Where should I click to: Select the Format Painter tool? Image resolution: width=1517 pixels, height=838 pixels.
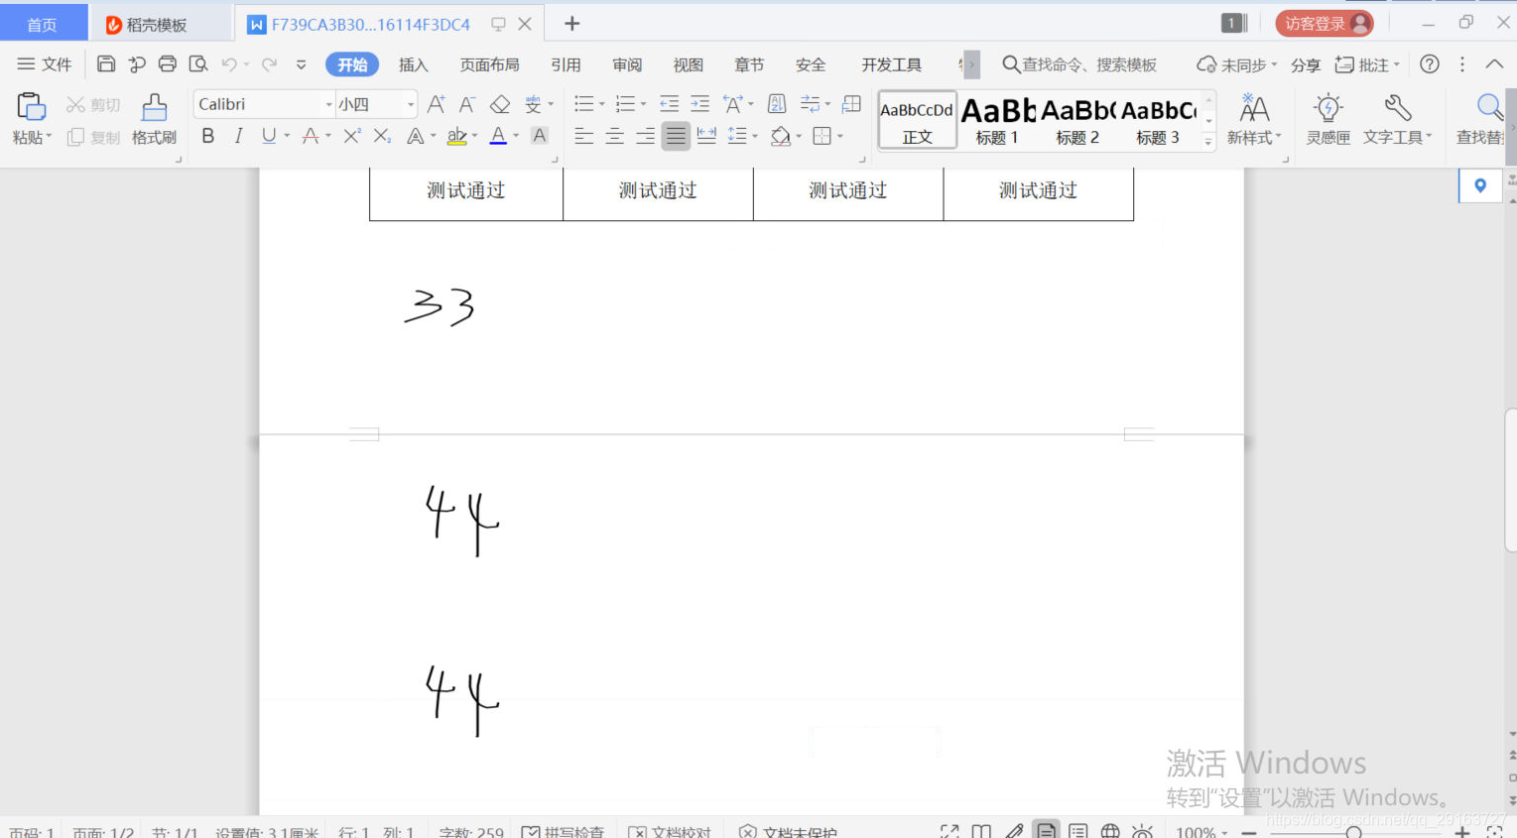click(x=154, y=119)
